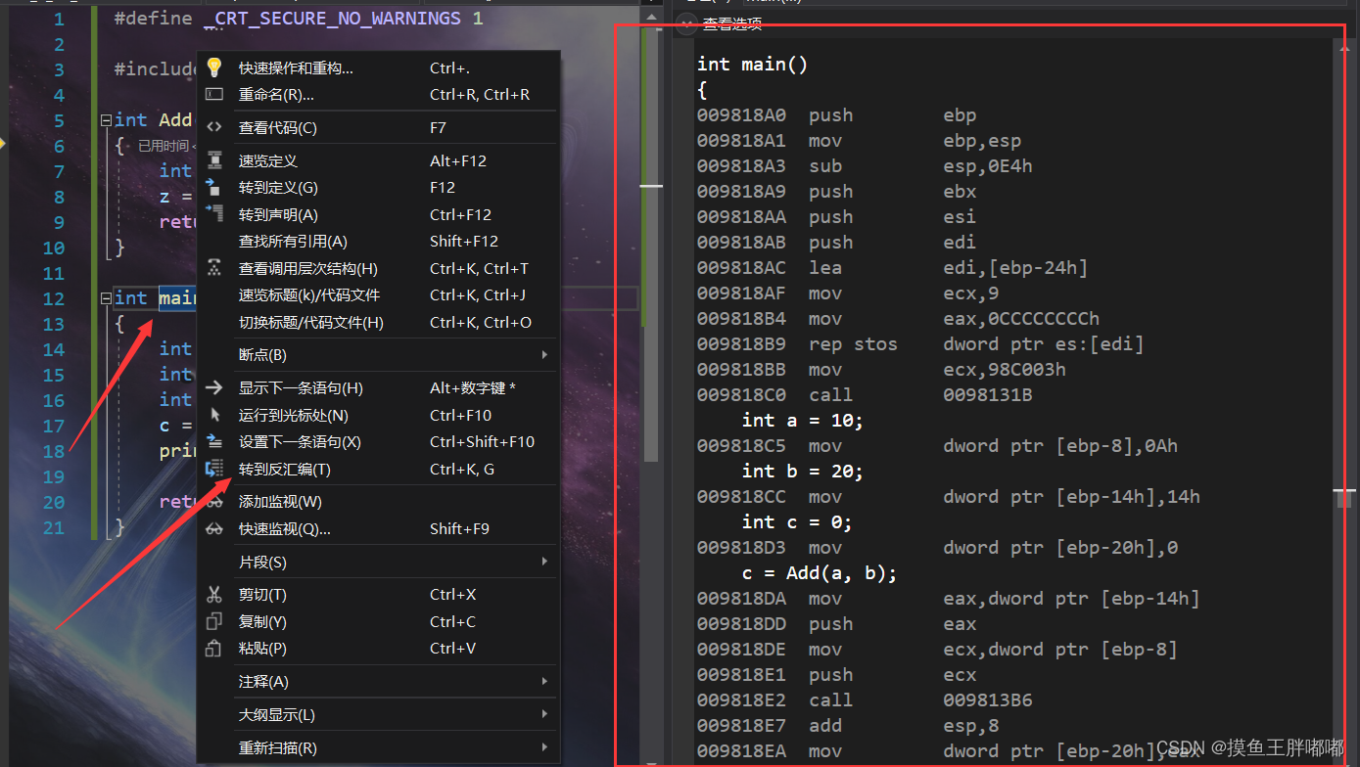Choose the 重命名(R) rename icon entry
Viewport: 1360px width, 767px height.
[x=214, y=95]
